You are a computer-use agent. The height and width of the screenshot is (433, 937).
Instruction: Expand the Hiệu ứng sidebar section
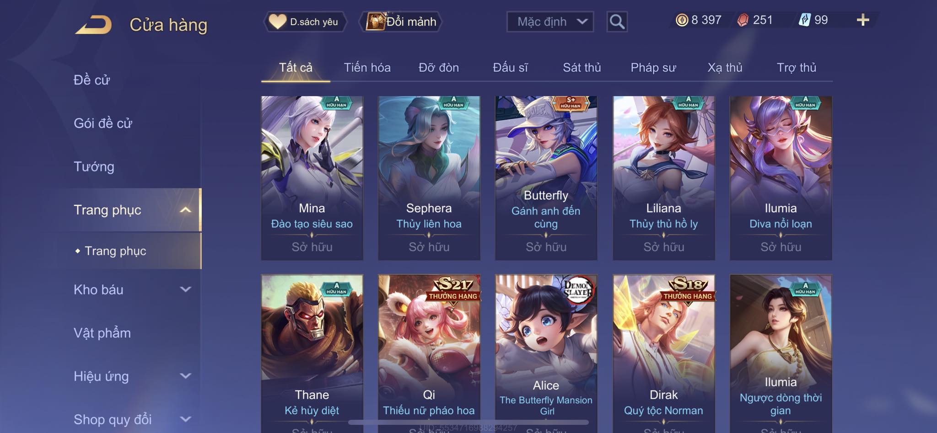185,376
